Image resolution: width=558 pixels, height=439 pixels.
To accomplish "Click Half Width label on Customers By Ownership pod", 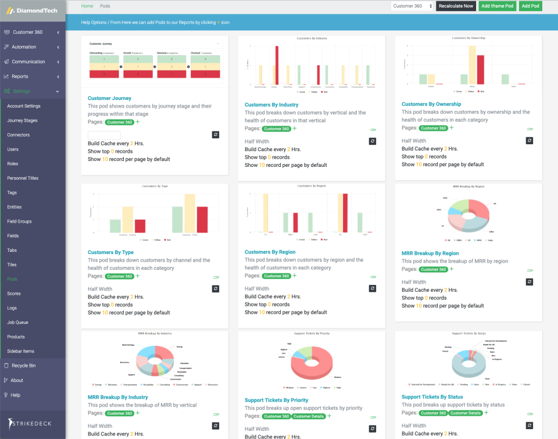I will [413, 141].
